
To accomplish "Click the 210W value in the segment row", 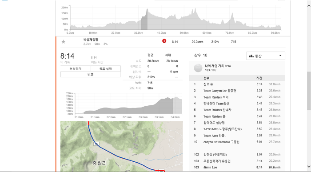I will (215, 42).
